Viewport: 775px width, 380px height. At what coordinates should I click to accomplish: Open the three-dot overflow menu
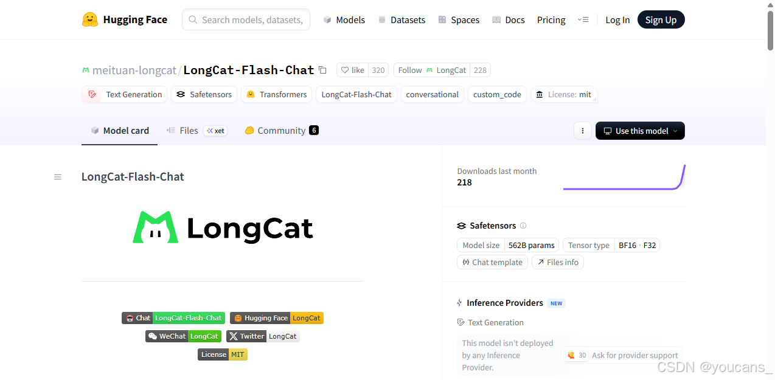pos(582,130)
